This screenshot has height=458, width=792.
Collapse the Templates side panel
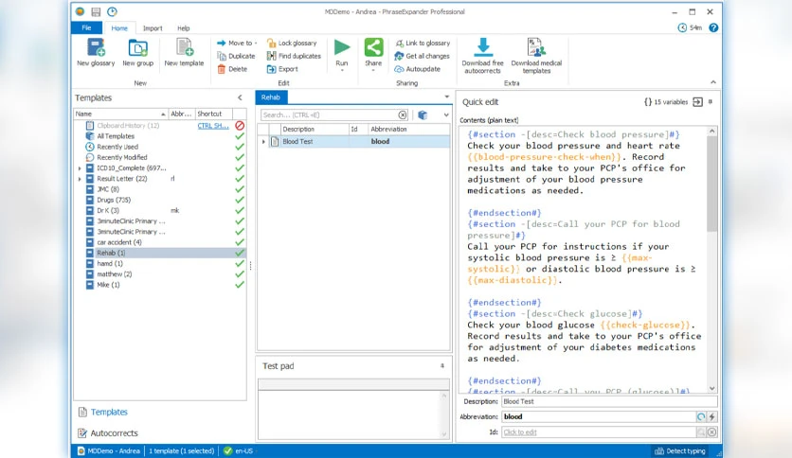tap(240, 97)
